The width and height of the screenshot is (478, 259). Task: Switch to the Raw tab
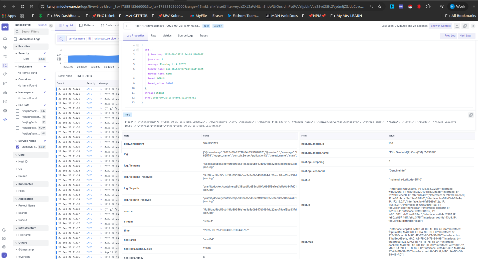coord(153,36)
